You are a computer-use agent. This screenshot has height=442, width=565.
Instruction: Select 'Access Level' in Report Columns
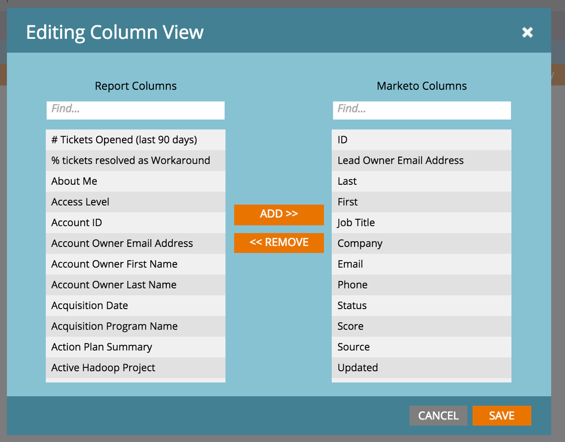click(x=136, y=202)
